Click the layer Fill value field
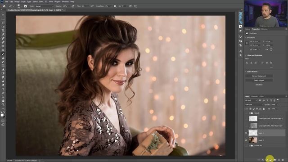Image resolution: width=288 pixels, height=162 pixels. pos(274,109)
